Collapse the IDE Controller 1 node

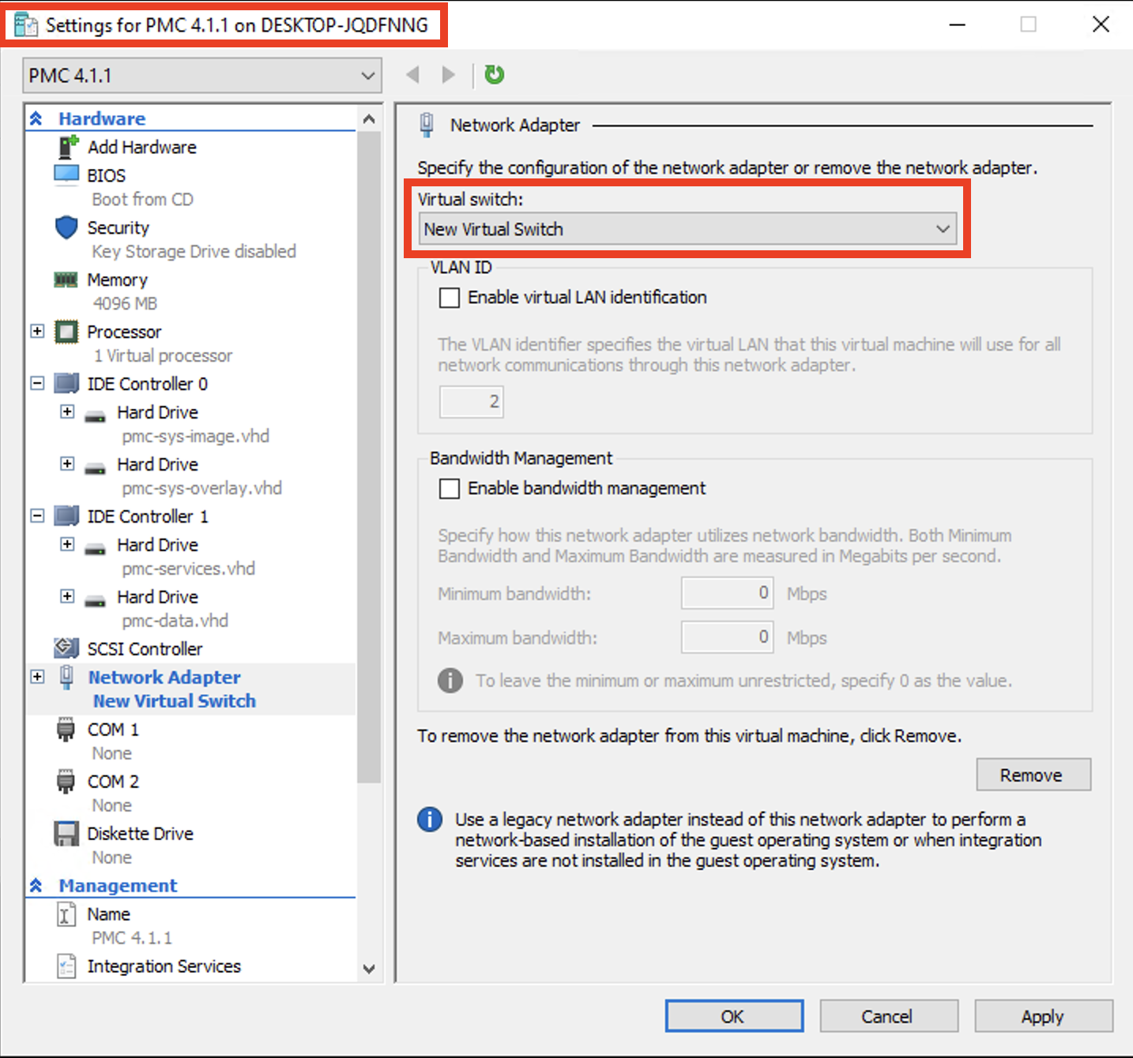point(37,516)
